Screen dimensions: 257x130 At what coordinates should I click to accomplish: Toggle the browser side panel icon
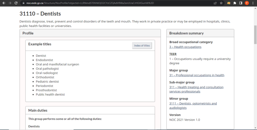[241, 3]
